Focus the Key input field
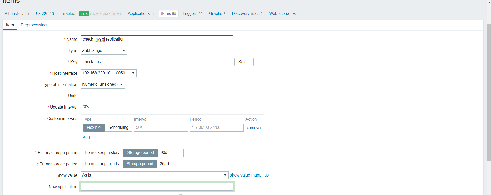The width and height of the screenshot is (491, 195). click(157, 62)
